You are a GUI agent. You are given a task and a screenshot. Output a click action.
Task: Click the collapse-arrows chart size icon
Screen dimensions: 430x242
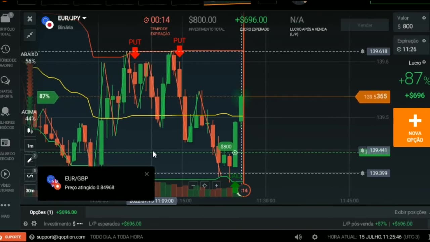click(30, 35)
